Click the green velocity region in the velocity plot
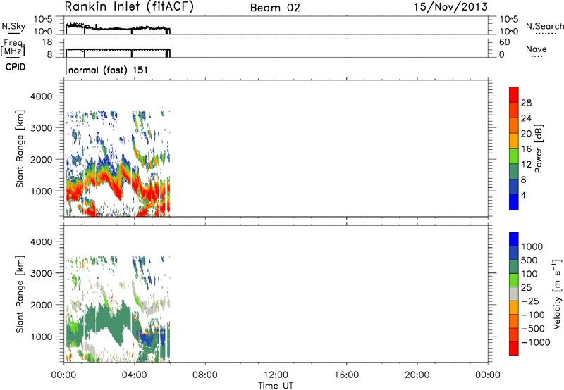564x390 pixels. (108, 323)
